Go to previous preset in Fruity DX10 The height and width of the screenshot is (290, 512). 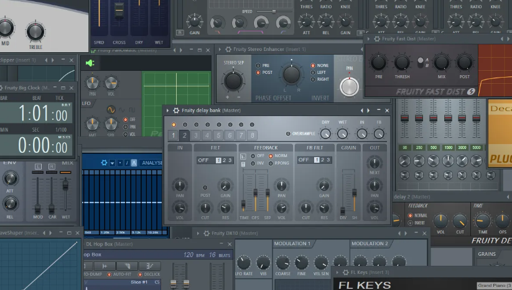click(399, 233)
